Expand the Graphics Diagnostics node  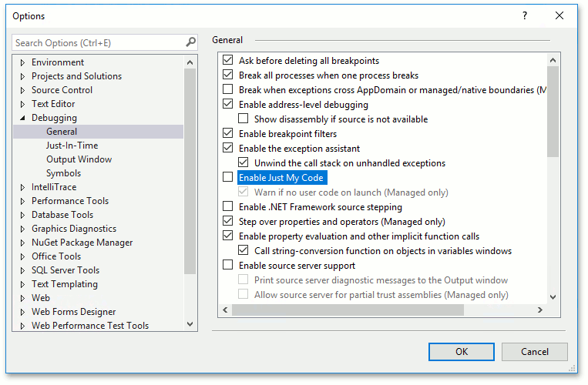[22, 229]
